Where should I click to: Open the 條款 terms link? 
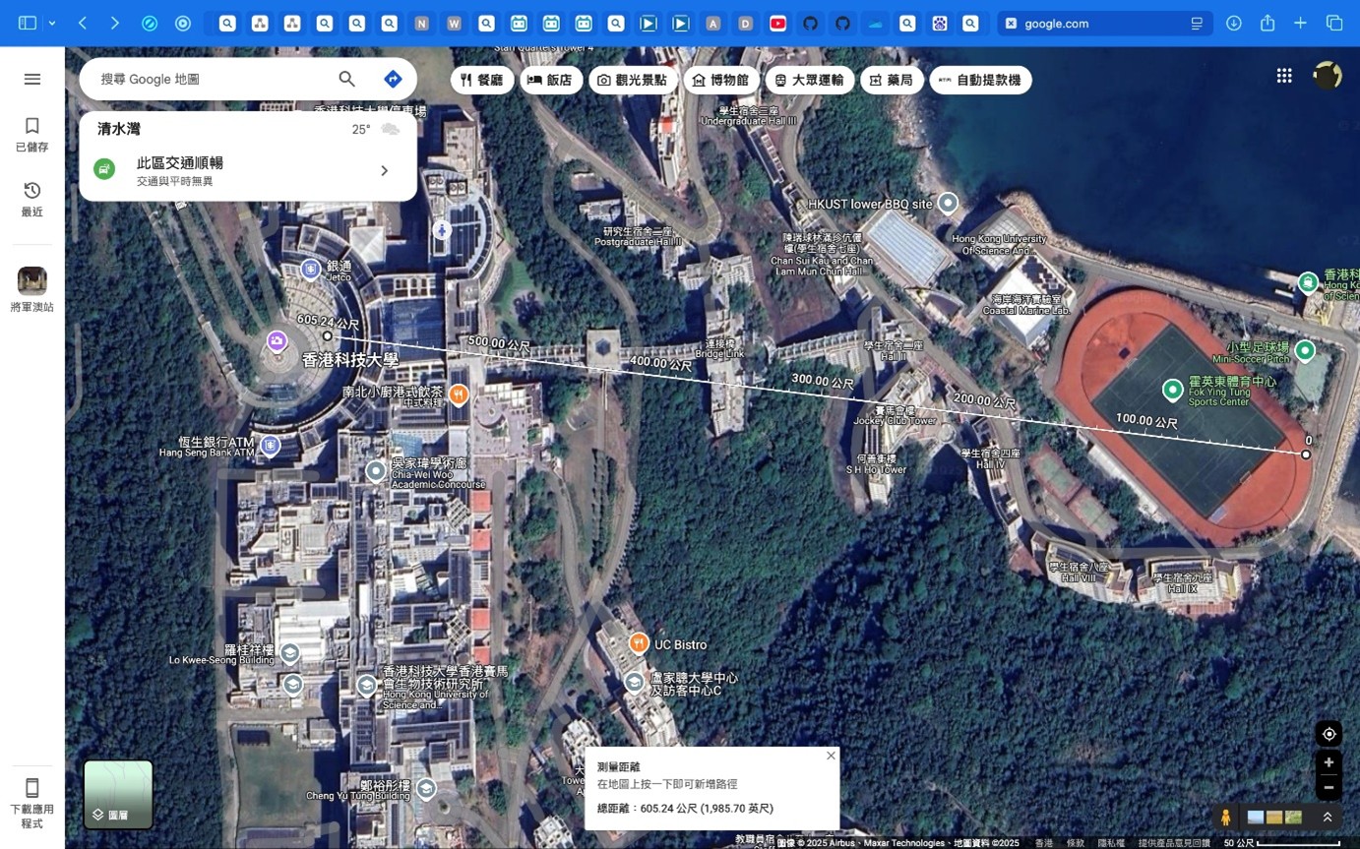[x=1076, y=843]
